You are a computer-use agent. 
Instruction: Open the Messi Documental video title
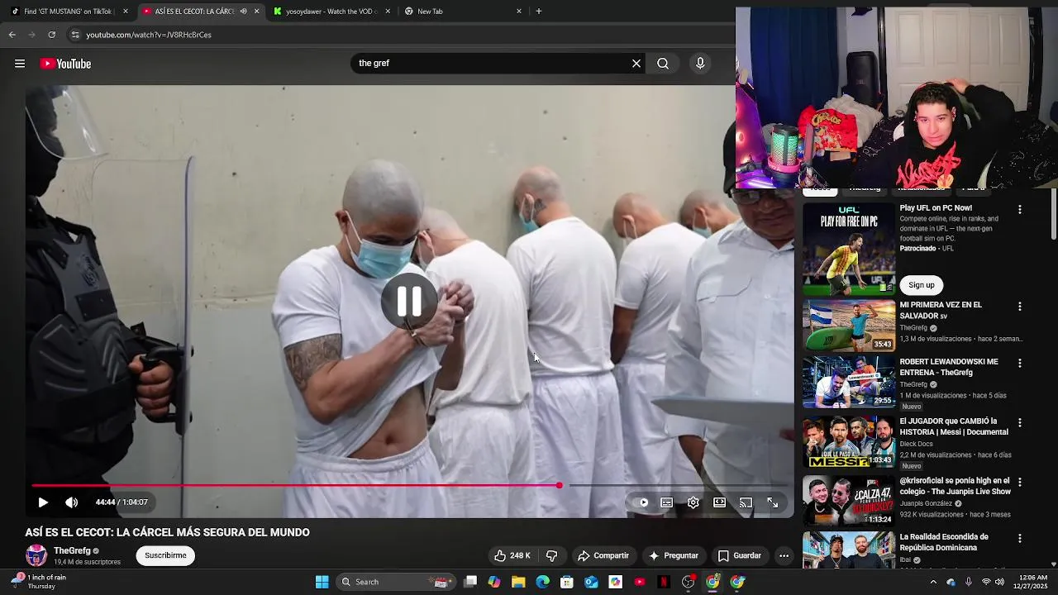tap(954, 426)
